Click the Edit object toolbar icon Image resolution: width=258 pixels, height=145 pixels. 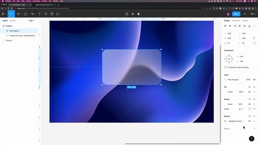tap(127, 14)
